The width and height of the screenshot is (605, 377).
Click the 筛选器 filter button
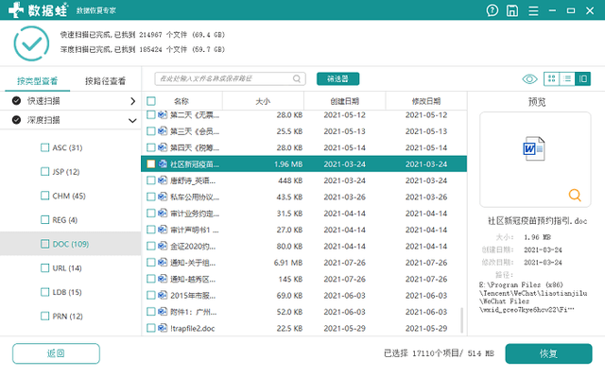click(338, 78)
